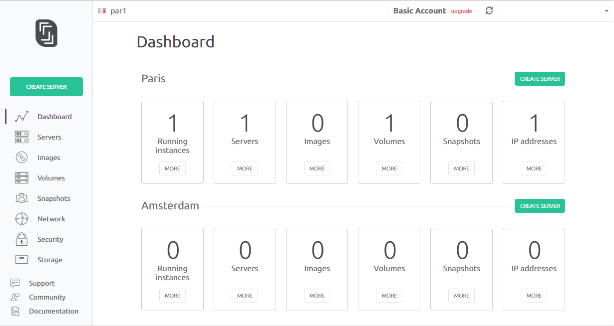Click the red upgrade link
This screenshot has height=326, width=614.
click(x=462, y=11)
